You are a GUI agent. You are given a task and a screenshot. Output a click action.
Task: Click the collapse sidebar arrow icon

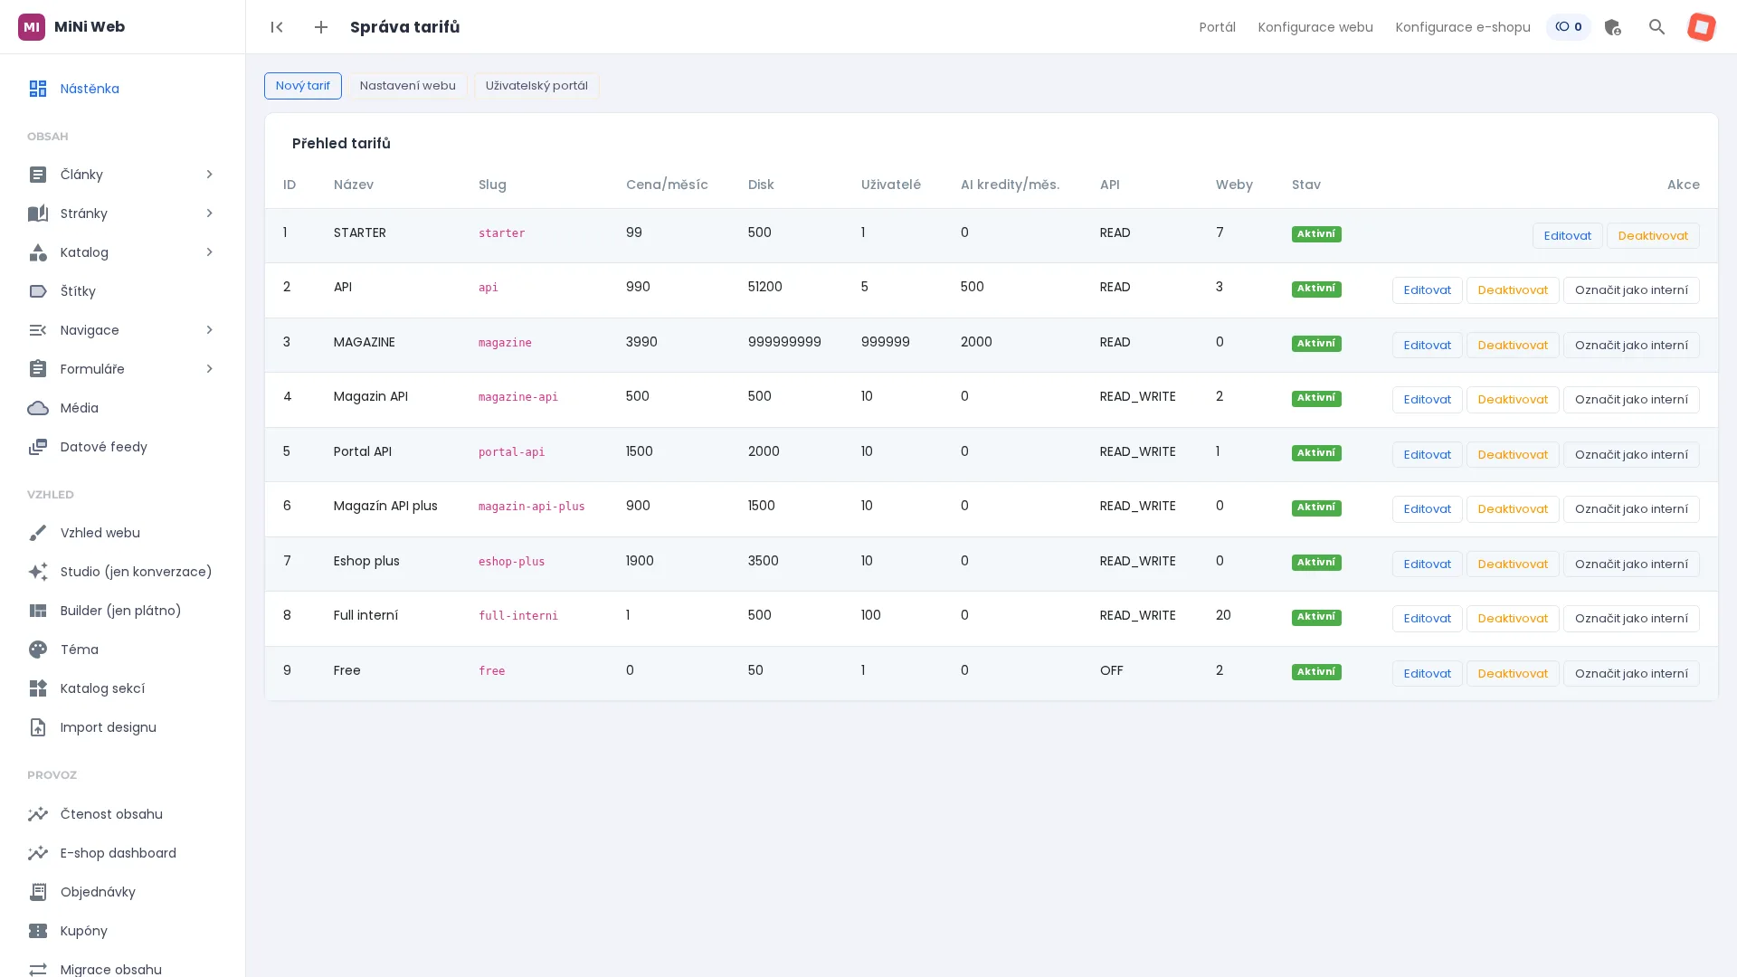(277, 27)
